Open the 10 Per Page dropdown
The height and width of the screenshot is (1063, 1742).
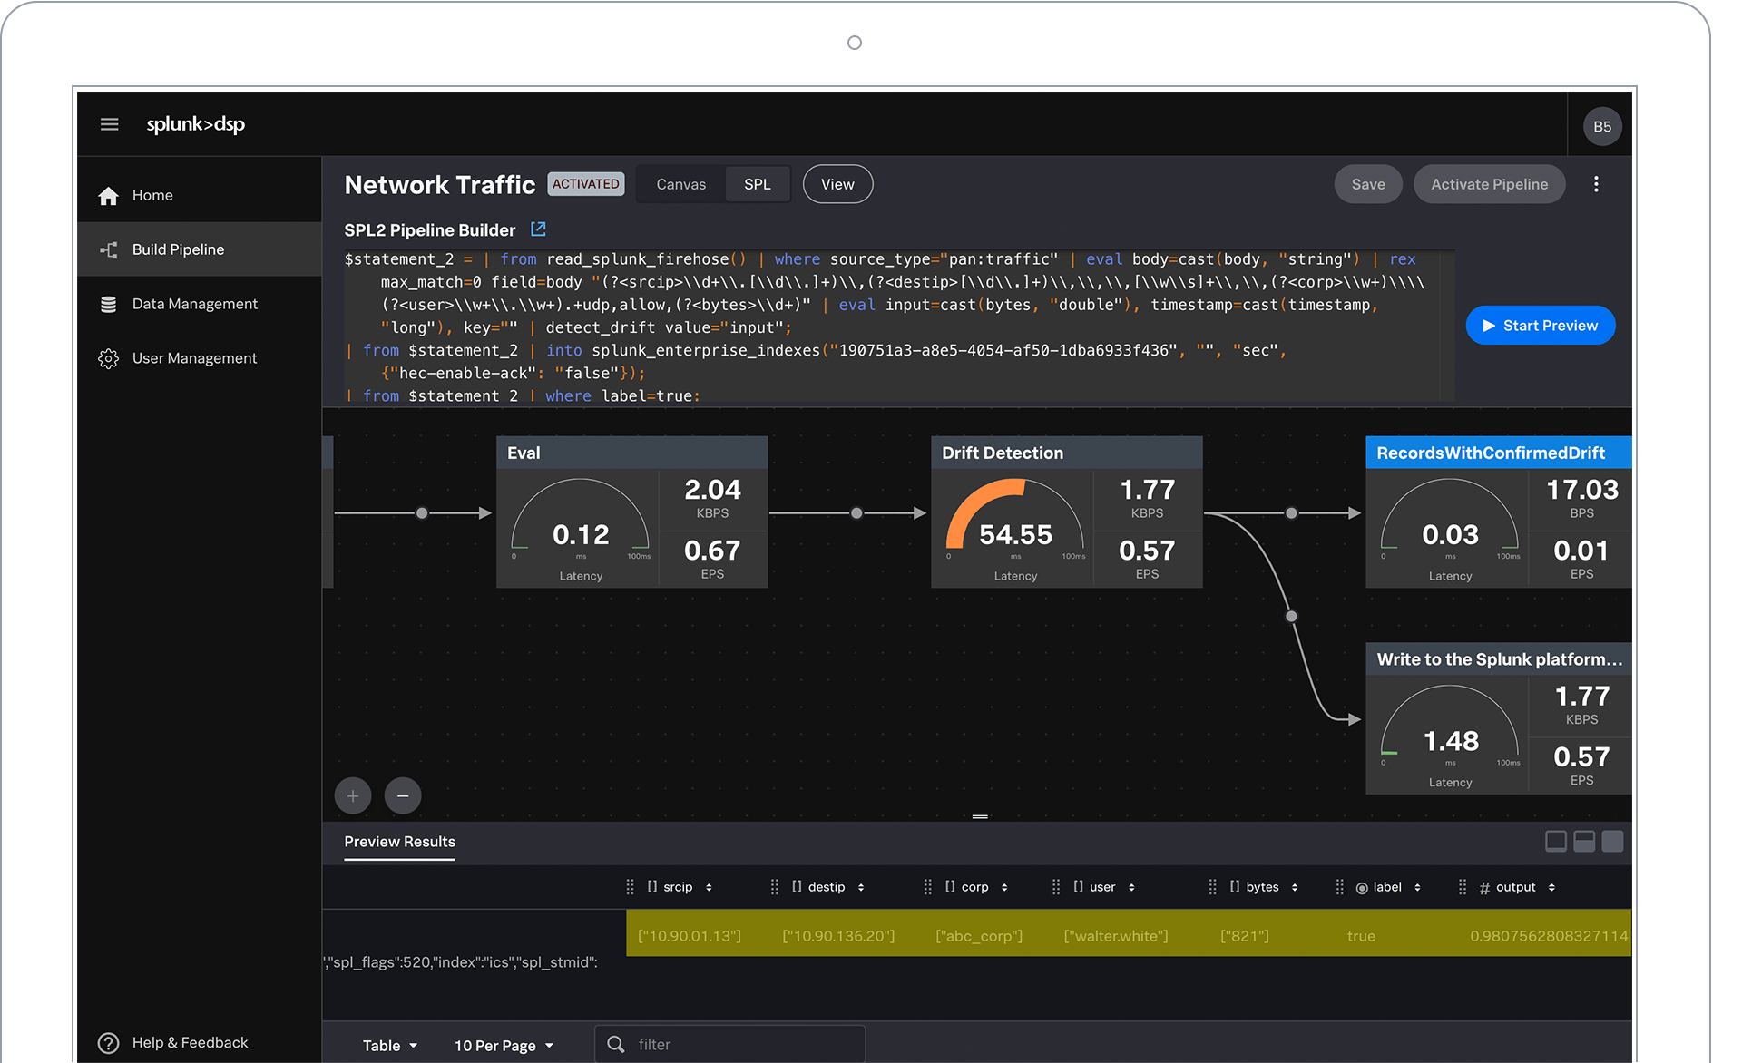[504, 1046]
